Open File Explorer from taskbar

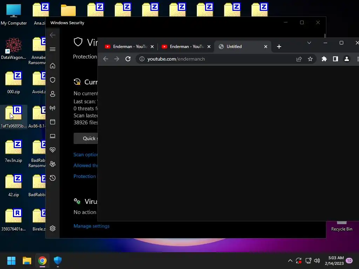(27, 261)
